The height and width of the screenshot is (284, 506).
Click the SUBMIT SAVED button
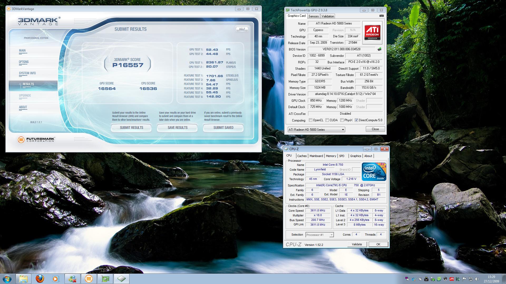223,128
